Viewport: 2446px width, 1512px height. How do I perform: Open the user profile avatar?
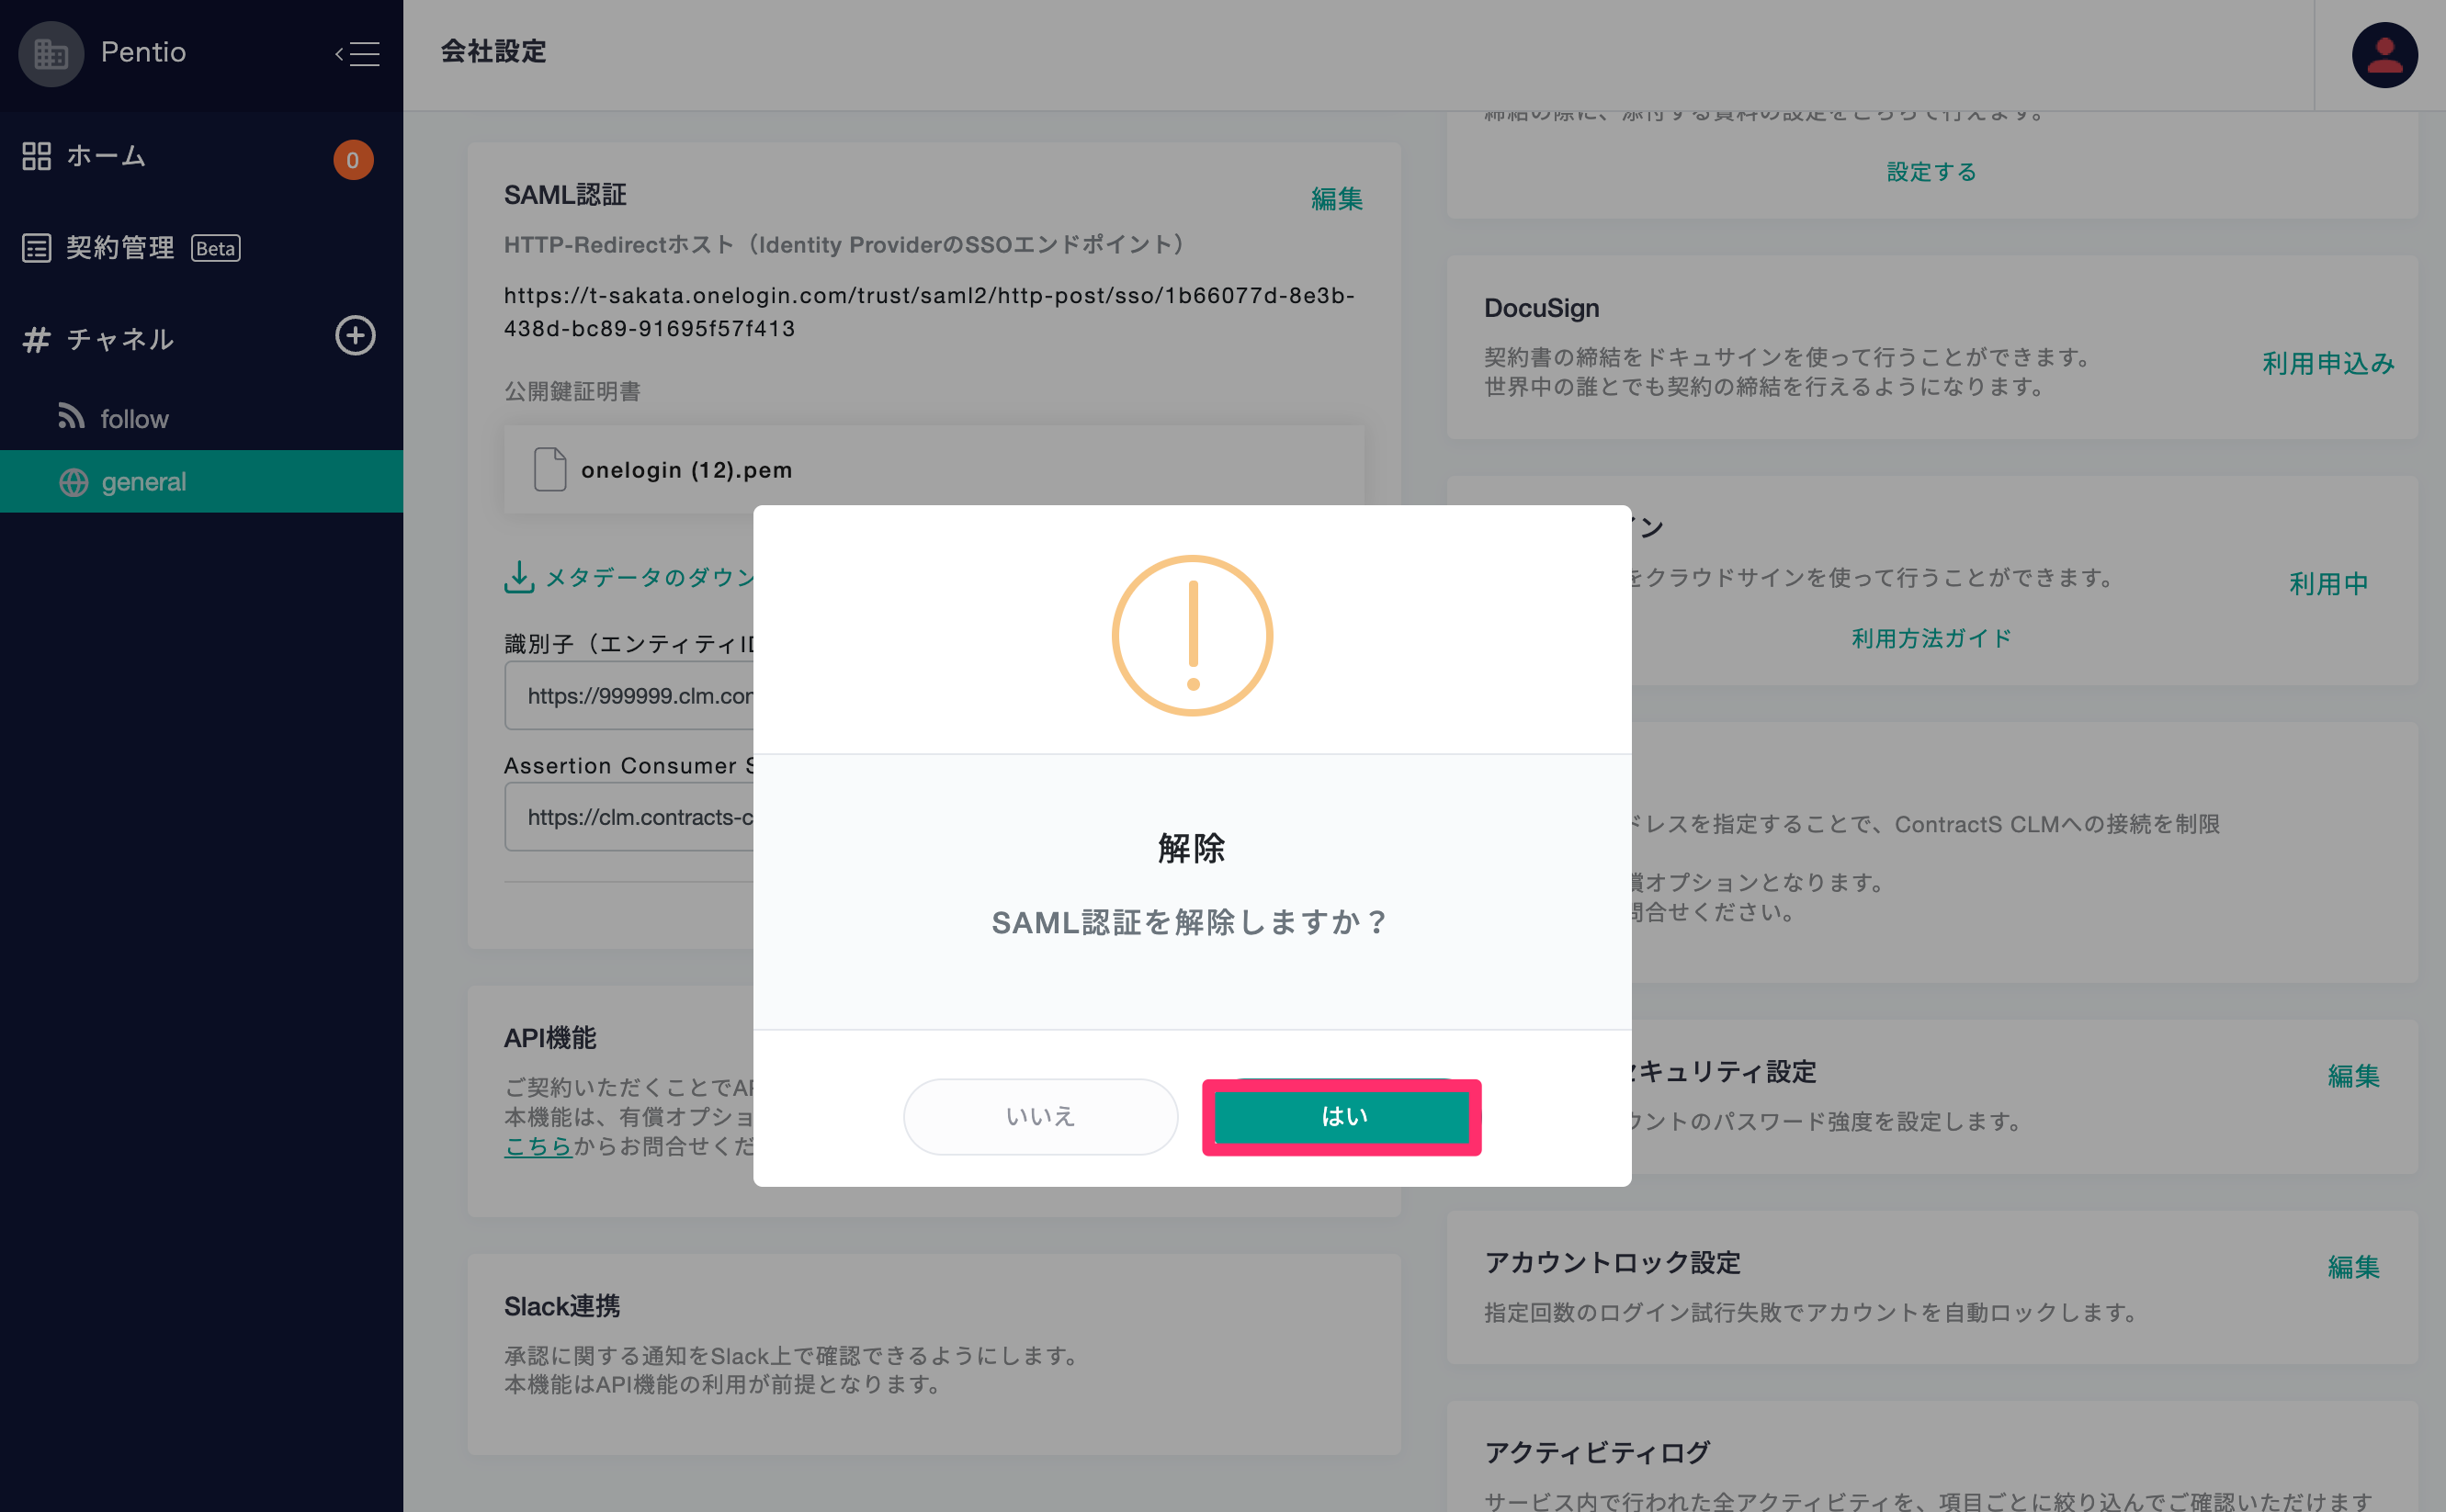coord(2384,55)
